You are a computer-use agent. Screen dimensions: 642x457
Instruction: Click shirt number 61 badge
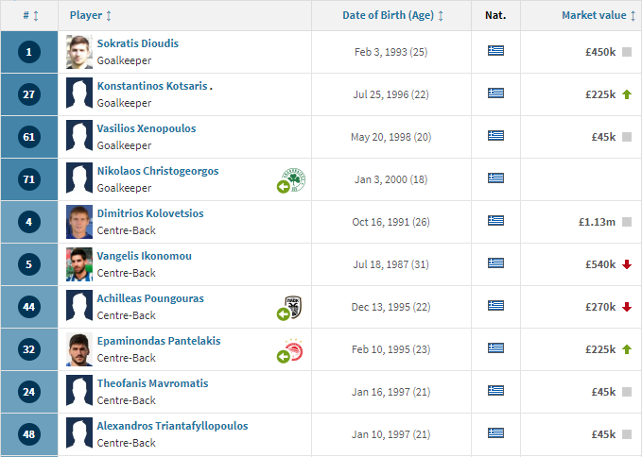[29, 137]
